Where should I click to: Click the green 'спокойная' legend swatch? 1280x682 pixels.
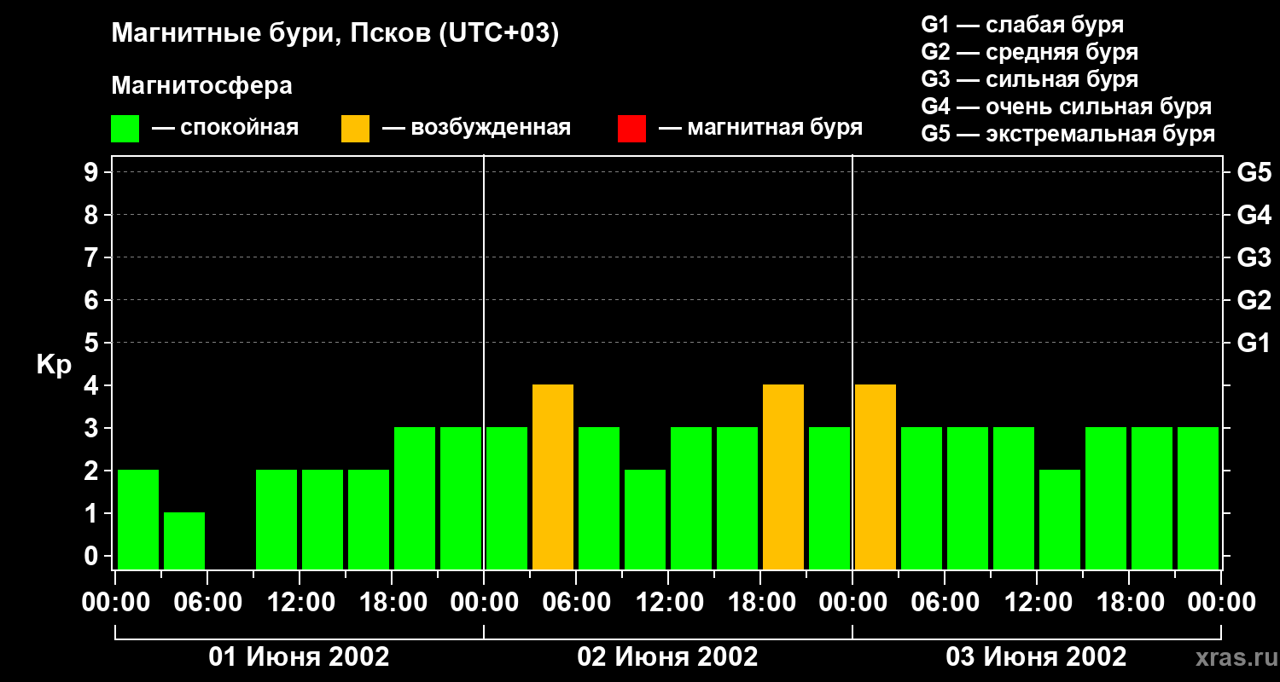tap(125, 129)
